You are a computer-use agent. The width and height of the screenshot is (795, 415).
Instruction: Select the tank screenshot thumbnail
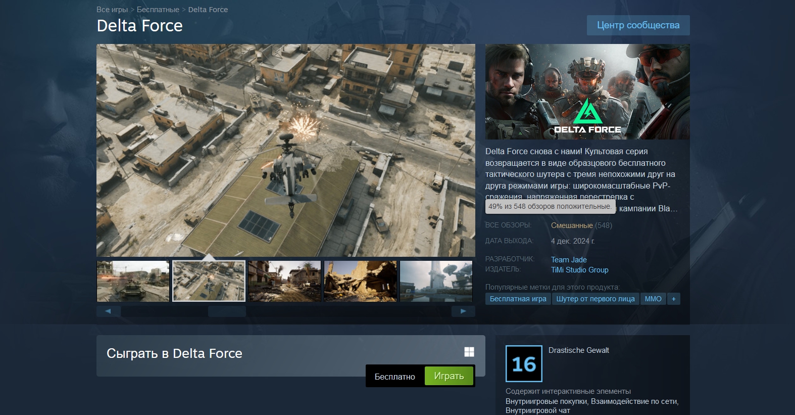[x=133, y=281]
